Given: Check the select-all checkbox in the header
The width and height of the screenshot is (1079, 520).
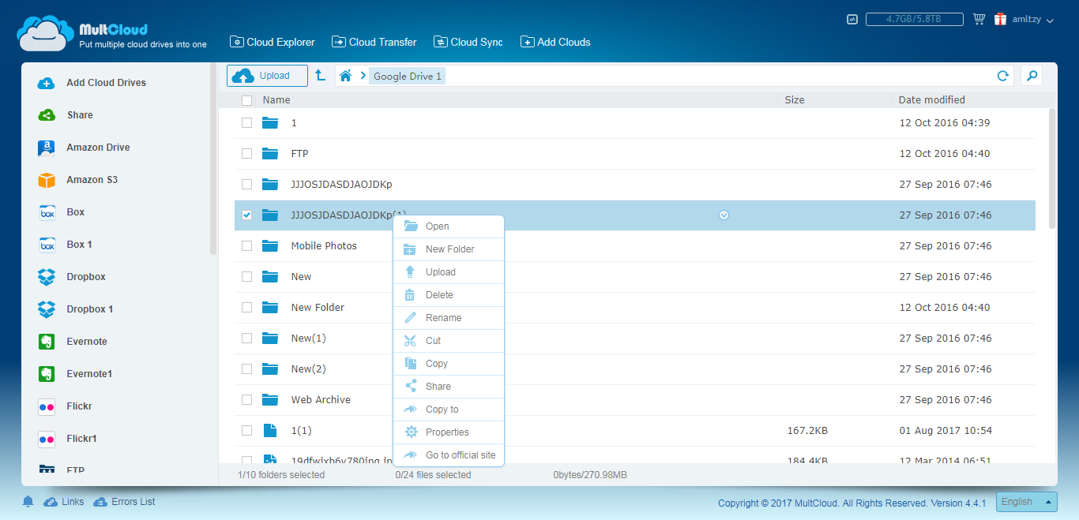Looking at the screenshot, I should coord(247,100).
